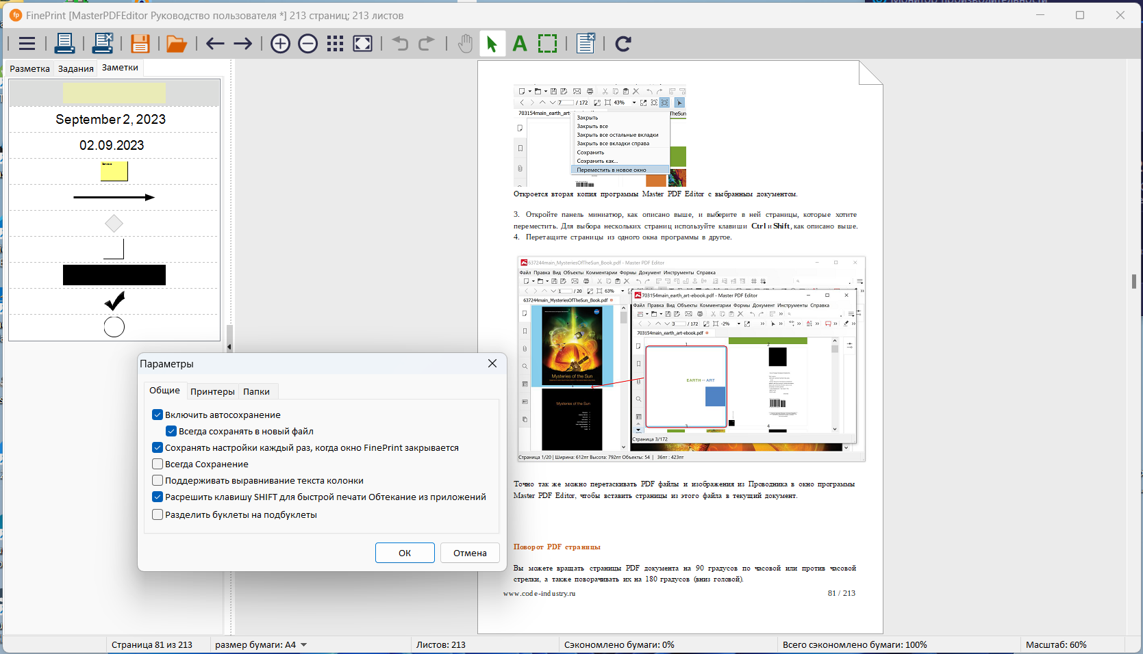Expand the paper size A4 dropdown
The image size is (1143, 654).
pos(304,644)
